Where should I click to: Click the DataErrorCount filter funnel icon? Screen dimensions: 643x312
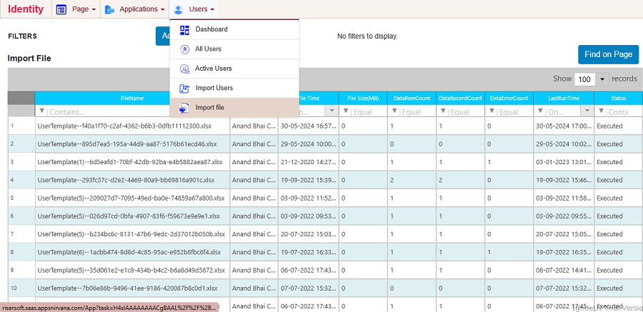492,112
